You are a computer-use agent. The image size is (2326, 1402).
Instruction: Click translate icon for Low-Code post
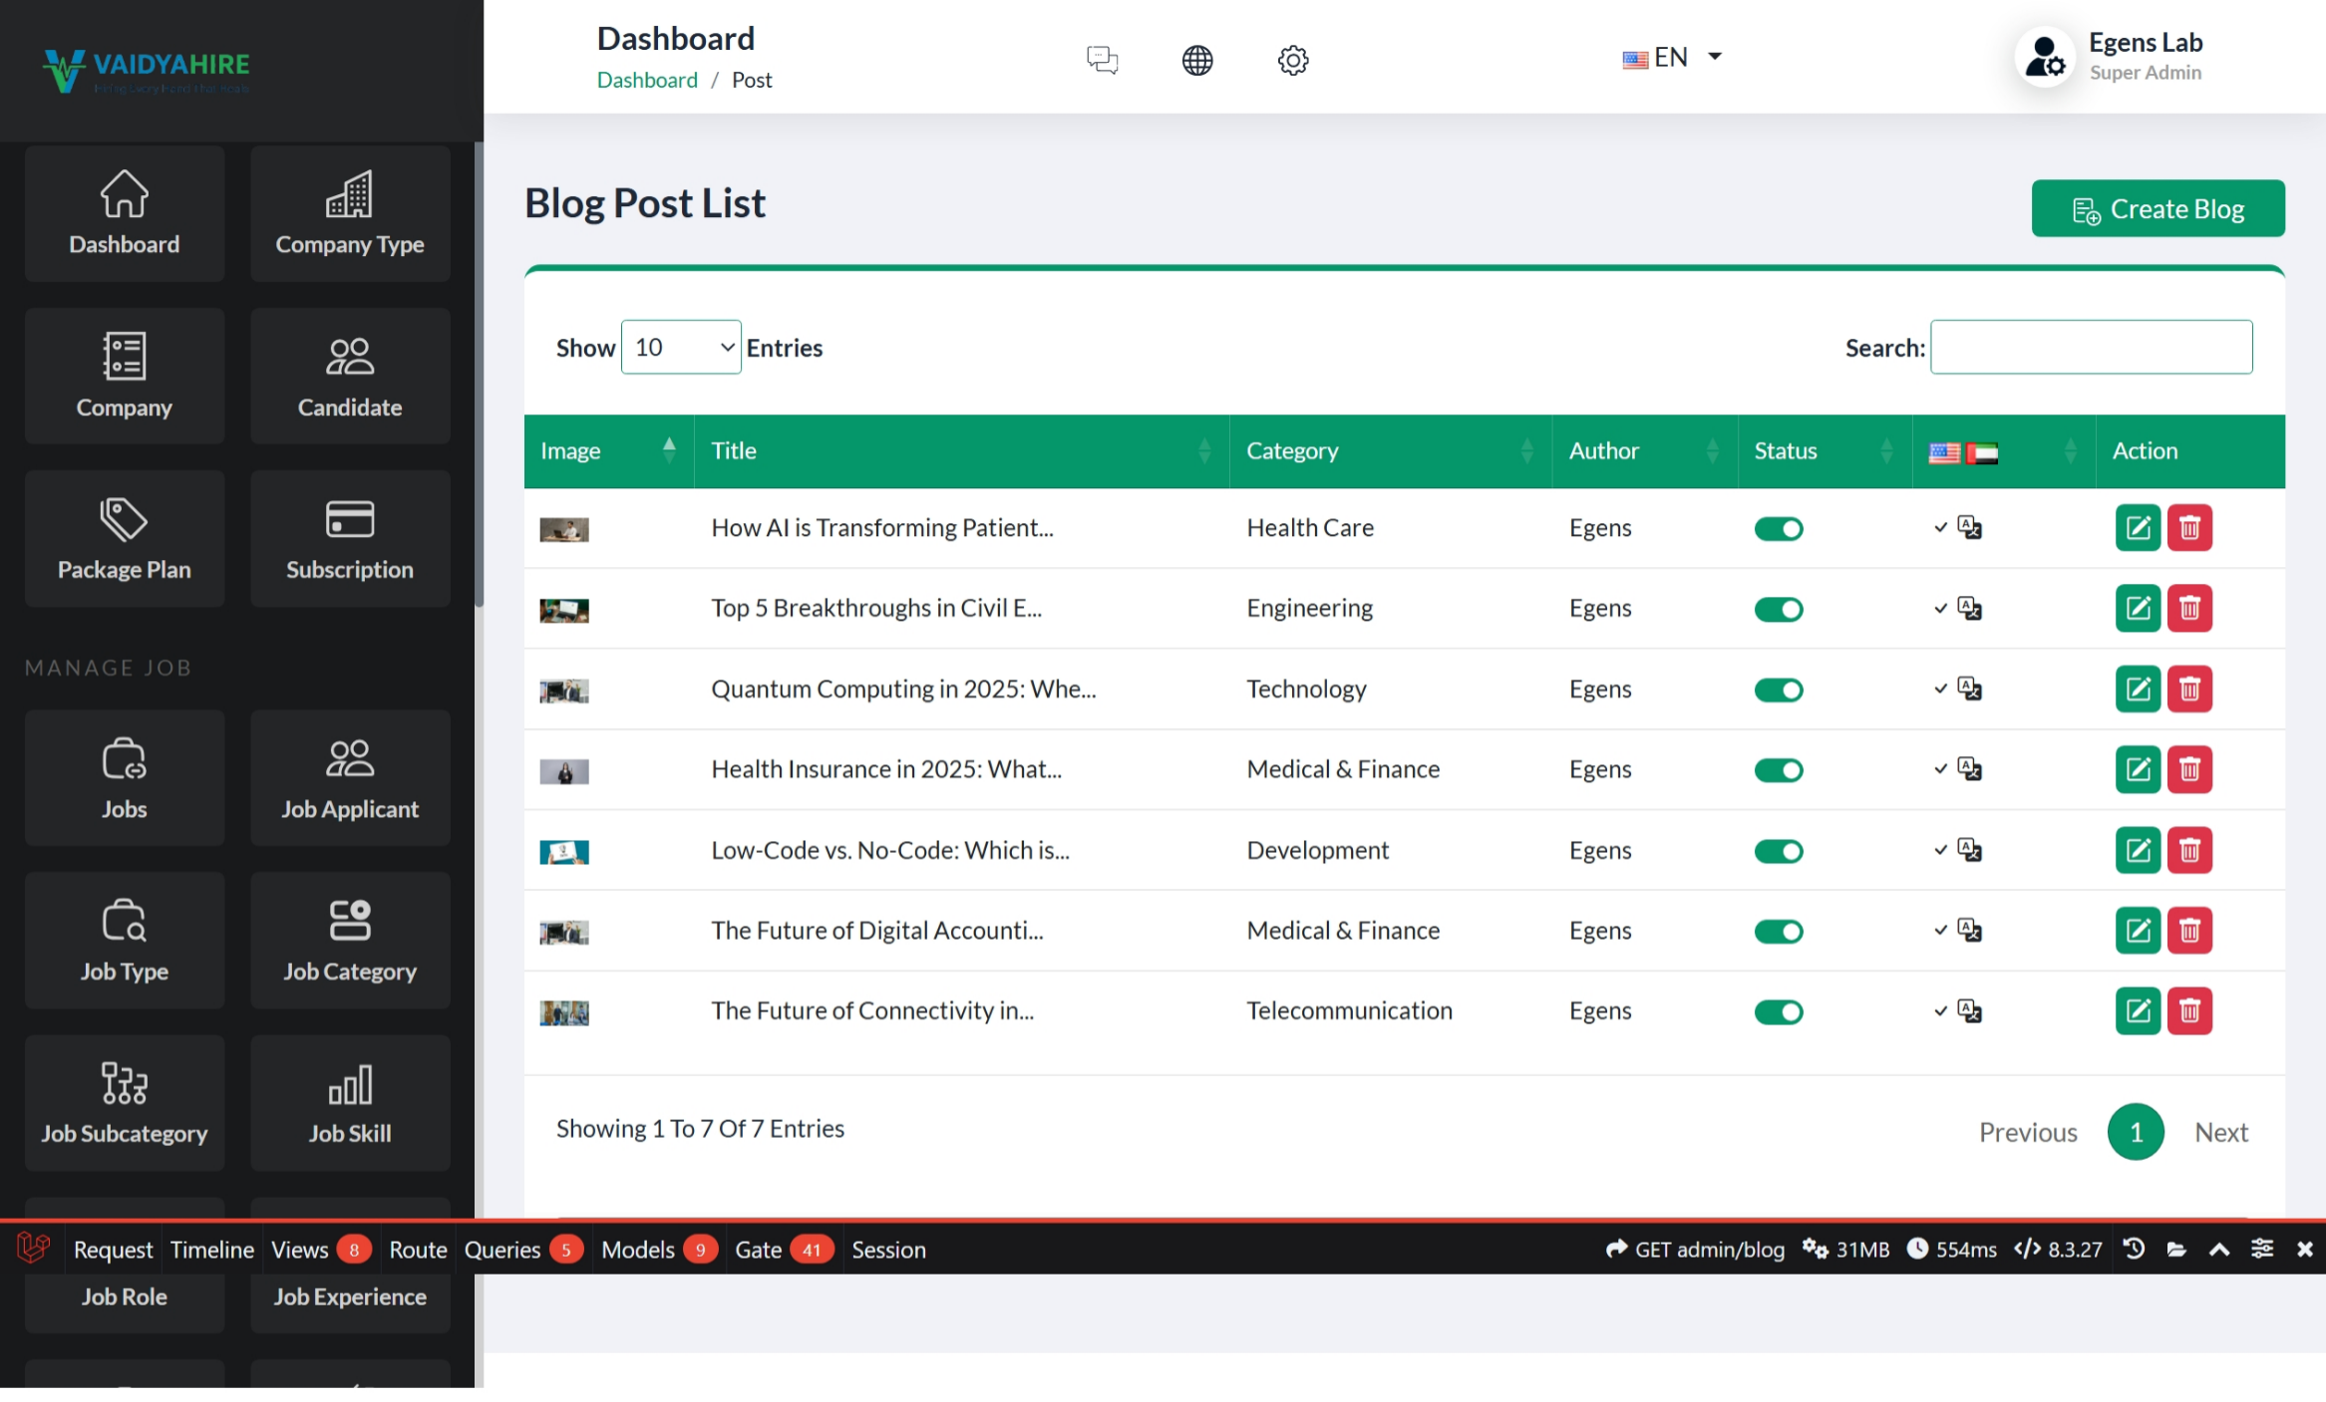(x=1969, y=850)
